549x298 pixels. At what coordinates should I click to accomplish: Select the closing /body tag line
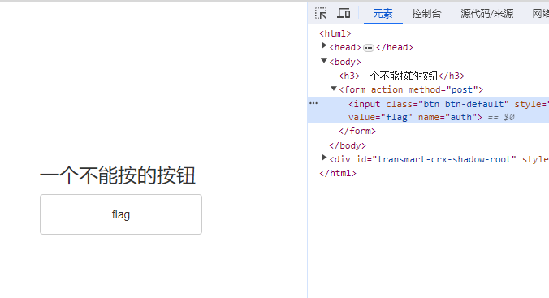pos(348,145)
